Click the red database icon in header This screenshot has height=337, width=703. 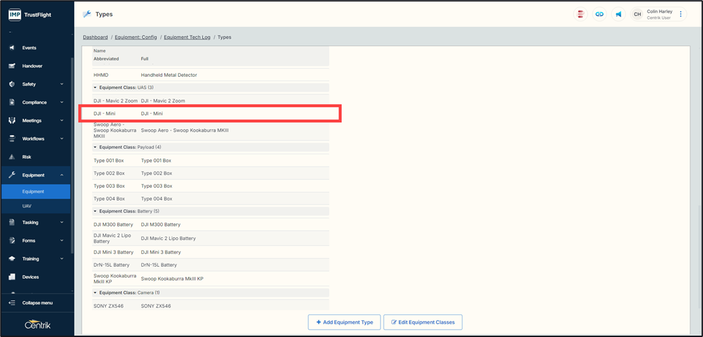(580, 14)
